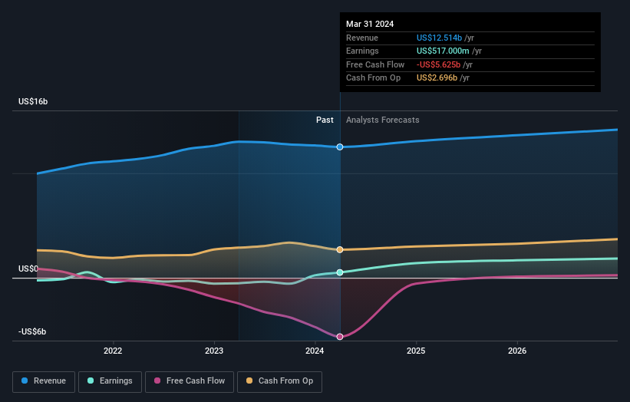Click the US$12.514b revenue value
The height and width of the screenshot is (402, 630).
[439, 38]
